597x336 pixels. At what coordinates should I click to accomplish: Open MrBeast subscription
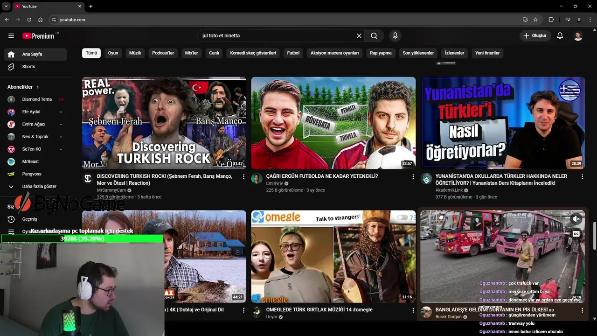pos(35,161)
